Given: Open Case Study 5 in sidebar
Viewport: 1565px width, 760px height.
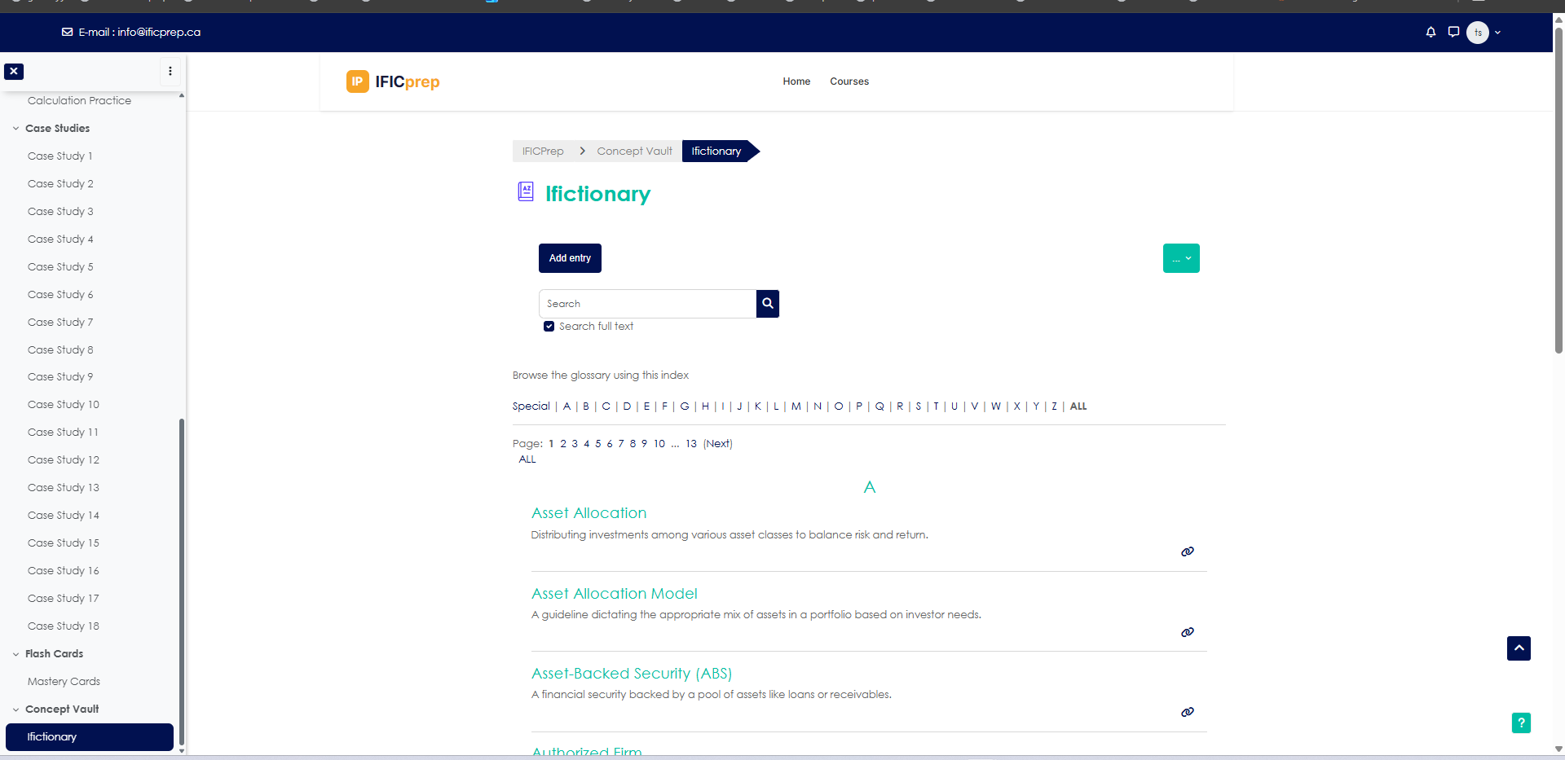Looking at the screenshot, I should [x=60, y=266].
